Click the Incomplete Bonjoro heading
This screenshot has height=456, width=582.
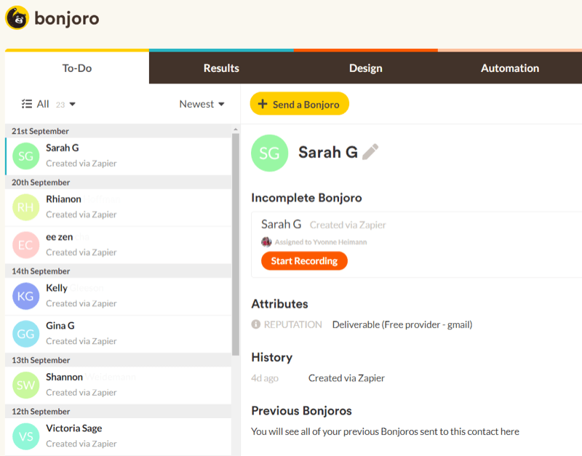[x=306, y=198]
